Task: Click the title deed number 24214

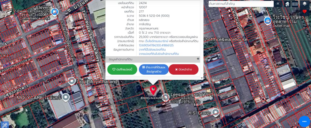Action: (x=143, y=3)
